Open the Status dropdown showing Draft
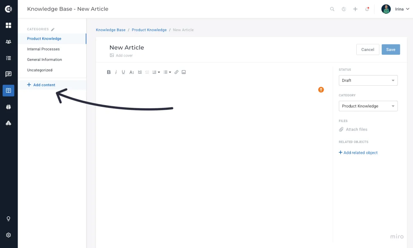 click(x=368, y=80)
